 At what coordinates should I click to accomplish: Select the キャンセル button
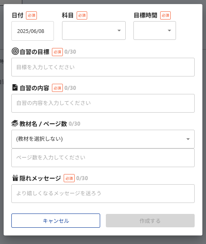pyautogui.click(x=56, y=221)
